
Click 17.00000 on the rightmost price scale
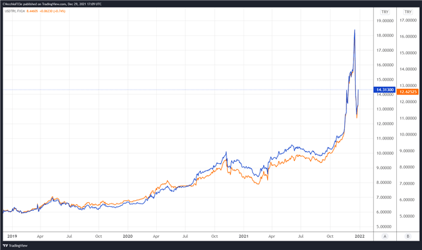click(x=408, y=20)
